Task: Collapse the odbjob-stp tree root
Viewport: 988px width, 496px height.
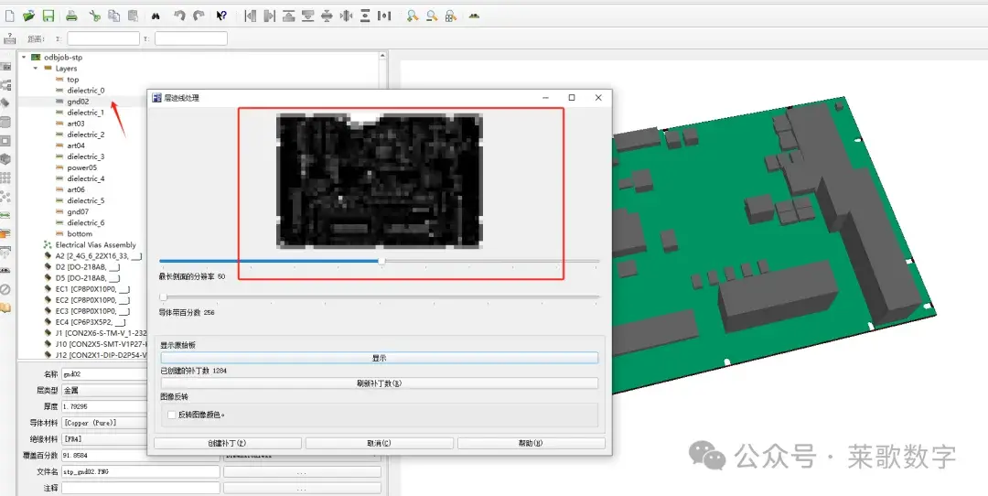Action: click(x=24, y=57)
